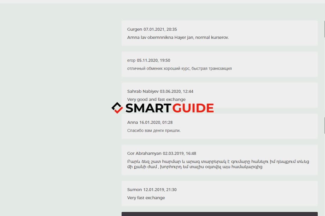Click date 12.01.2019, 21:30
This screenshot has height=216, width=325.
(160, 190)
